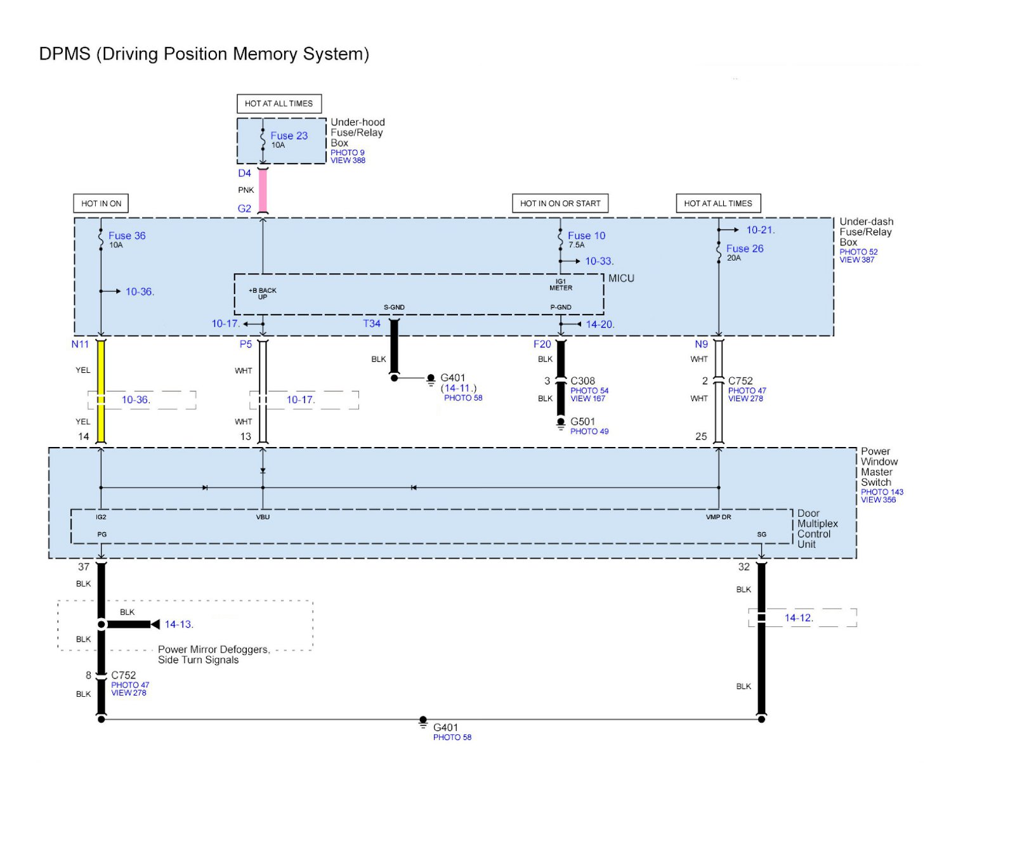
Task: Open PHOTO 143 of Power Window Master Switch
Action: [882, 492]
